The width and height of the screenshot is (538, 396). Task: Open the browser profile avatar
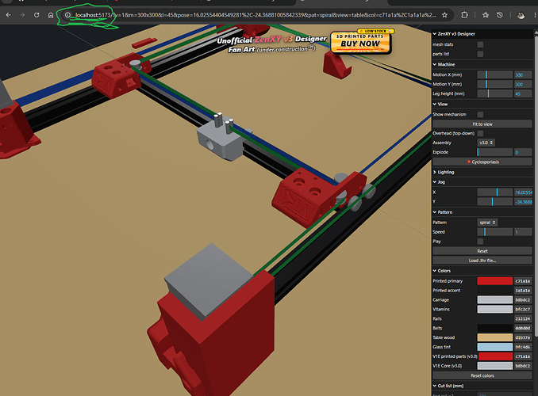[x=521, y=15]
